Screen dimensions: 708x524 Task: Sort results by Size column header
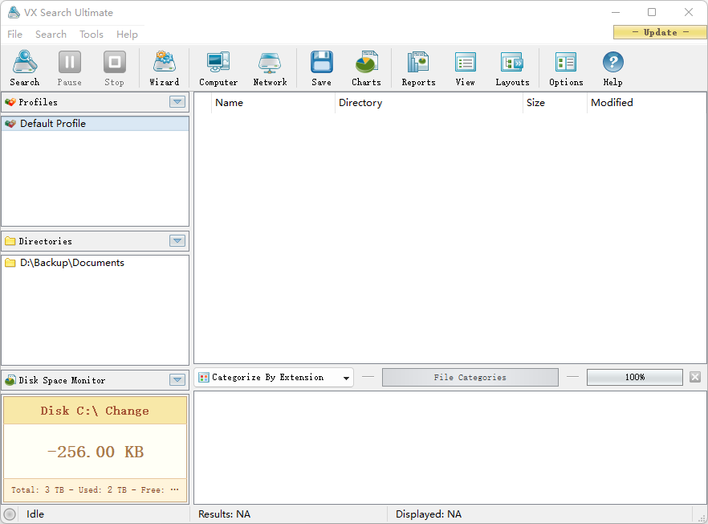click(555, 103)
